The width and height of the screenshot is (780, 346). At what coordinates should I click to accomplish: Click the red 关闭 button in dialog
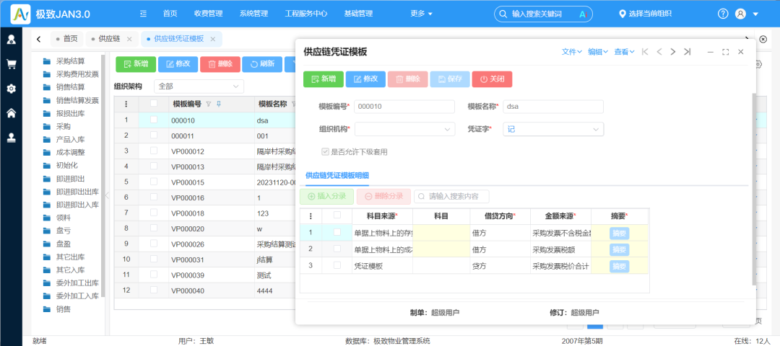point(492,79)
